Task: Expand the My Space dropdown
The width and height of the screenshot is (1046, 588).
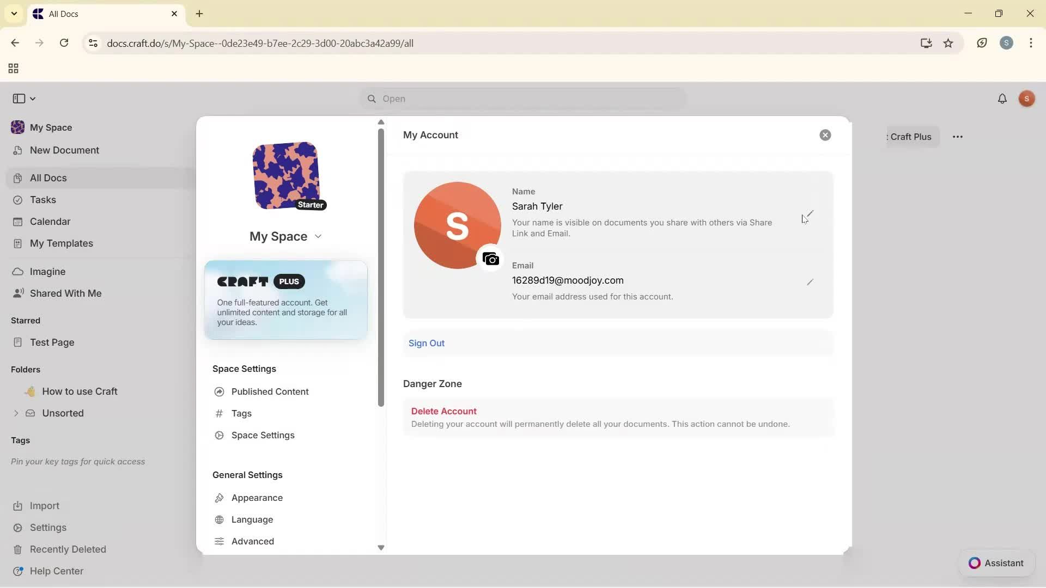Action: [319, 236]
